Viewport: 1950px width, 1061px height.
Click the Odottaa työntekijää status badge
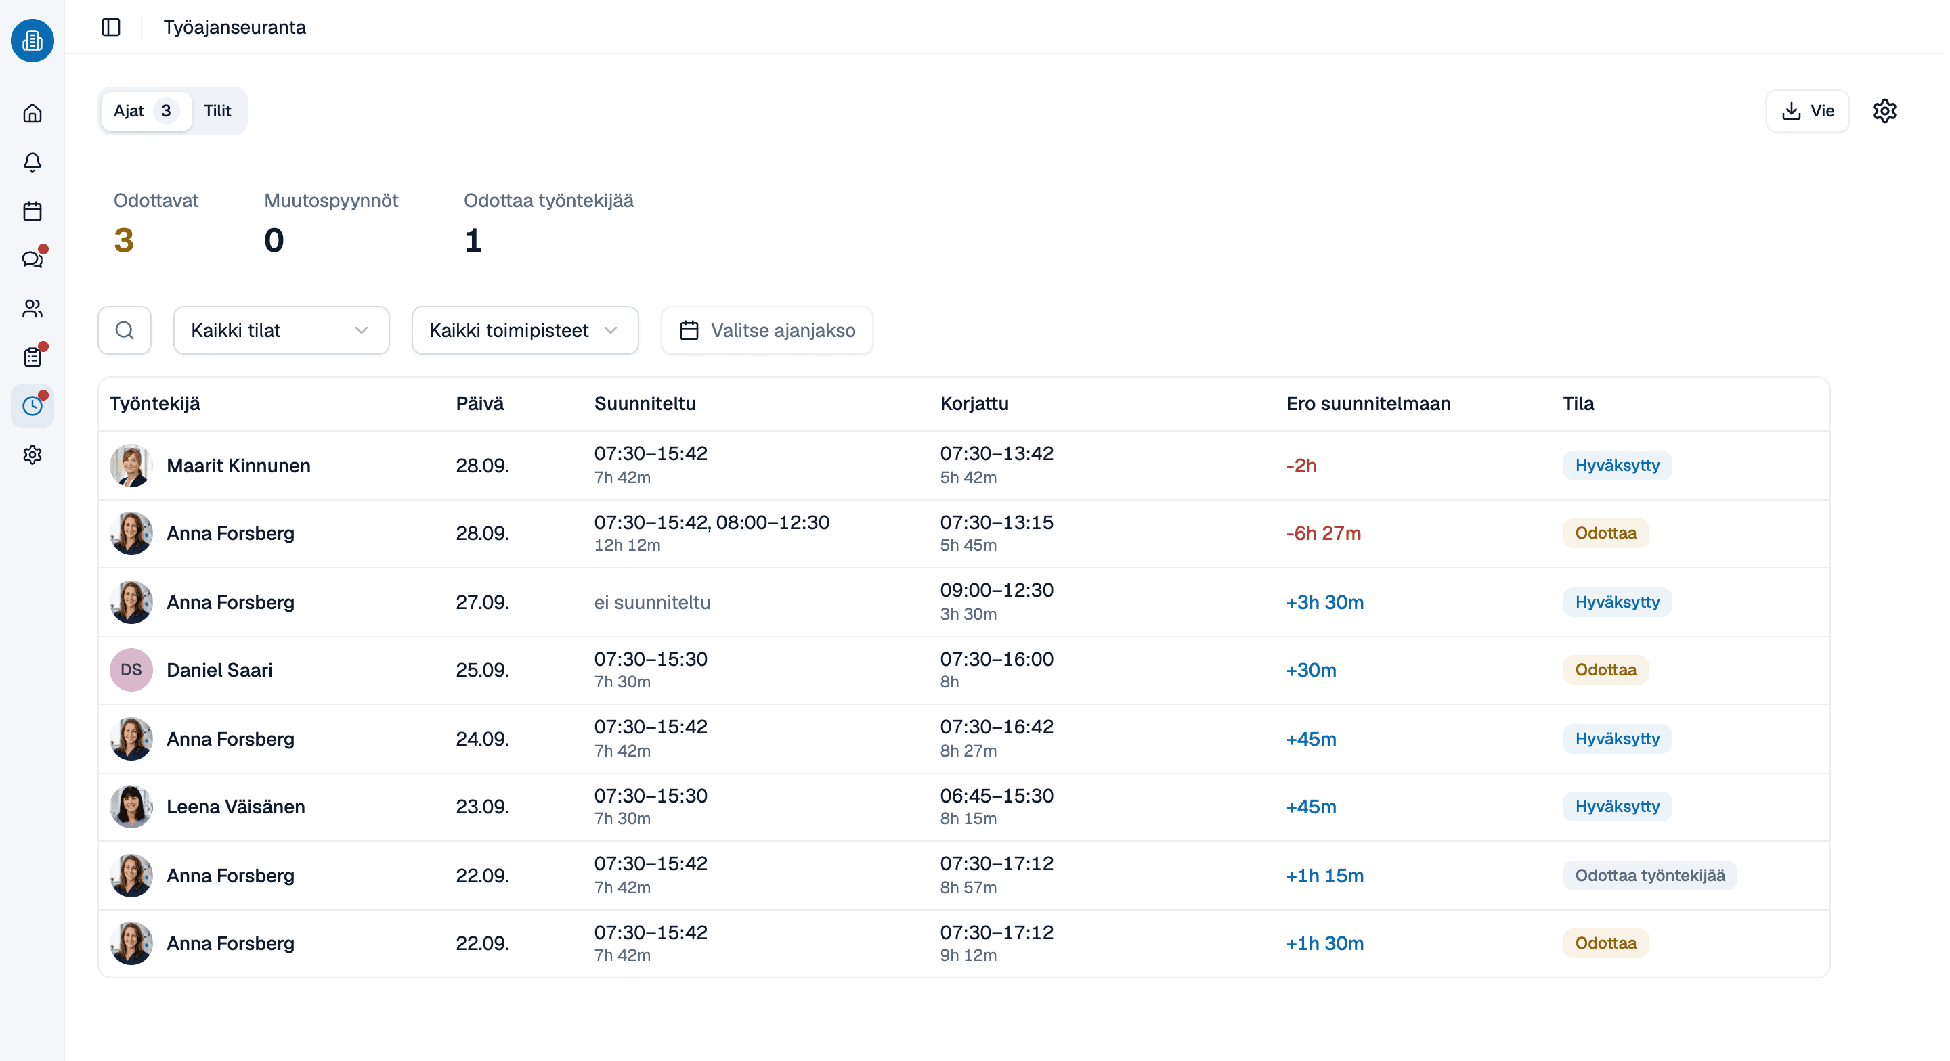(x=1649, y=876)
